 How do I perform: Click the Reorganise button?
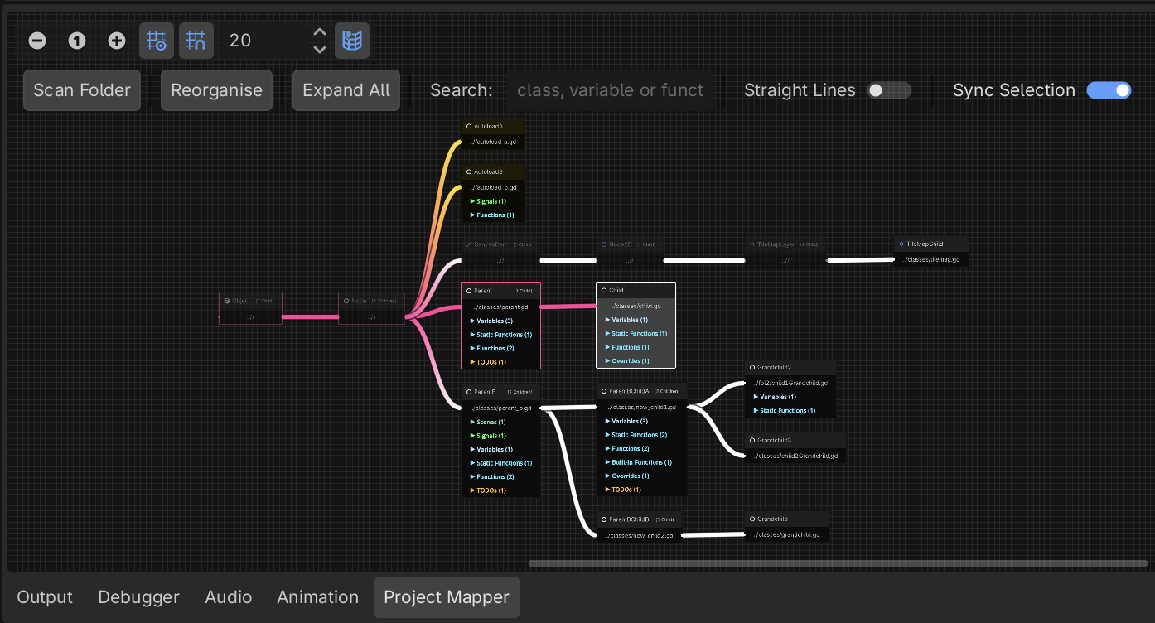pyautogui.click(x=216, y=90)
